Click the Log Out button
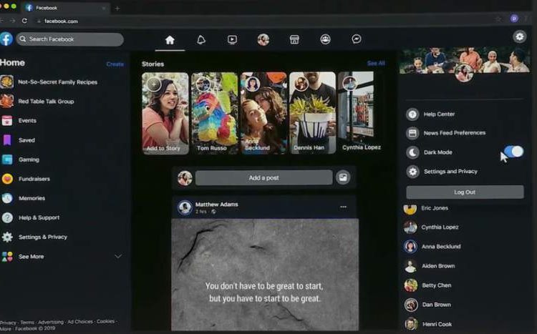Screen dimensions: 537x334 pos(465,192)
